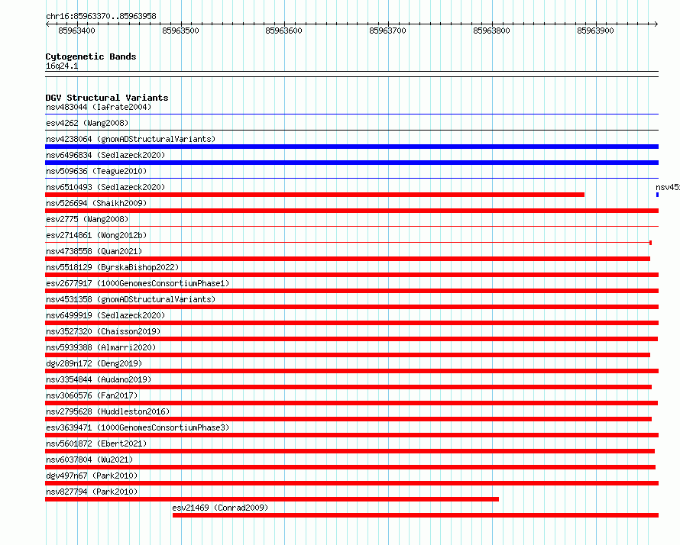Click the red bar under nsv5601872
This screenshot has height=545, width=680.
[x=350, y=451]
